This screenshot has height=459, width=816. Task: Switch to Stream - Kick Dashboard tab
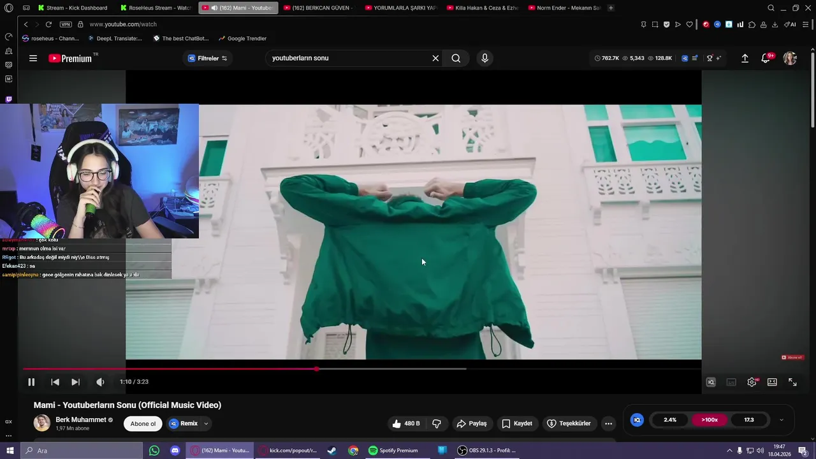[72, 8]
